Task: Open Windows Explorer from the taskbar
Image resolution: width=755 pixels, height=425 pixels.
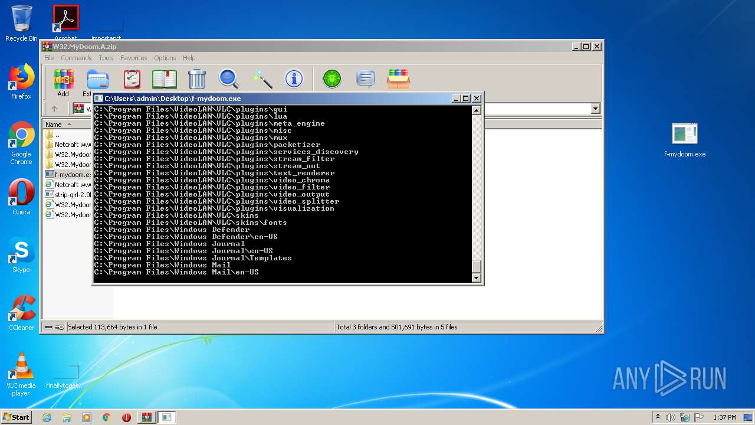Action: pos(67,417)
